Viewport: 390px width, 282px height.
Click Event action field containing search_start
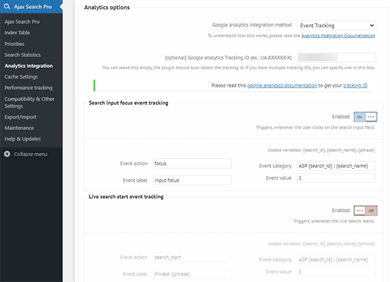(192, 257)
